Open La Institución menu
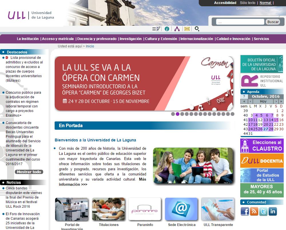 coord(28,39)
